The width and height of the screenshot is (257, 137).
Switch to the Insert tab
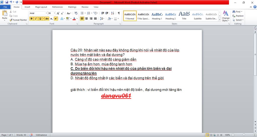click(27, 7)
